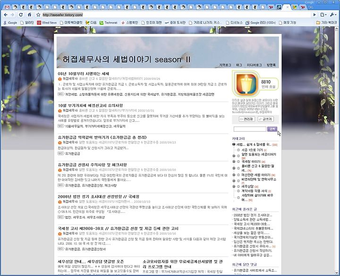Click the 세무조사대상 tag link
Screen dimensions: 340x276
click(95, 217)
